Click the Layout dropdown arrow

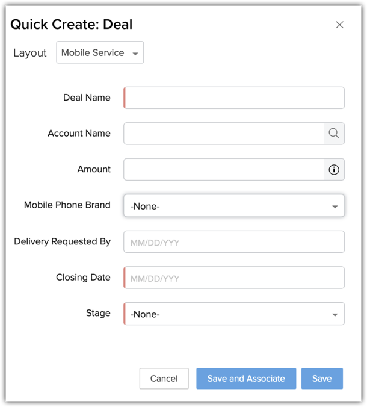coord(135,54)
